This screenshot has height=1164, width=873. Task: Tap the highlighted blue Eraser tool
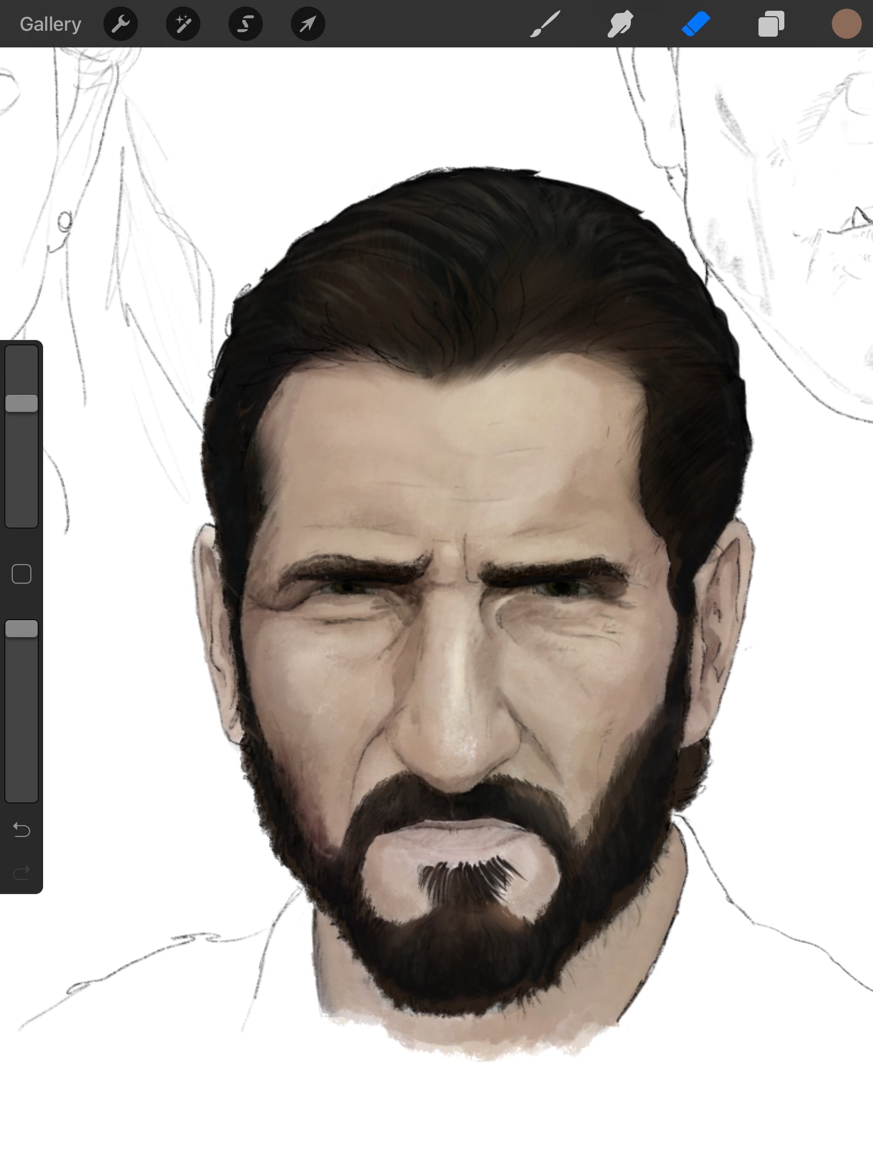(696, 24)
